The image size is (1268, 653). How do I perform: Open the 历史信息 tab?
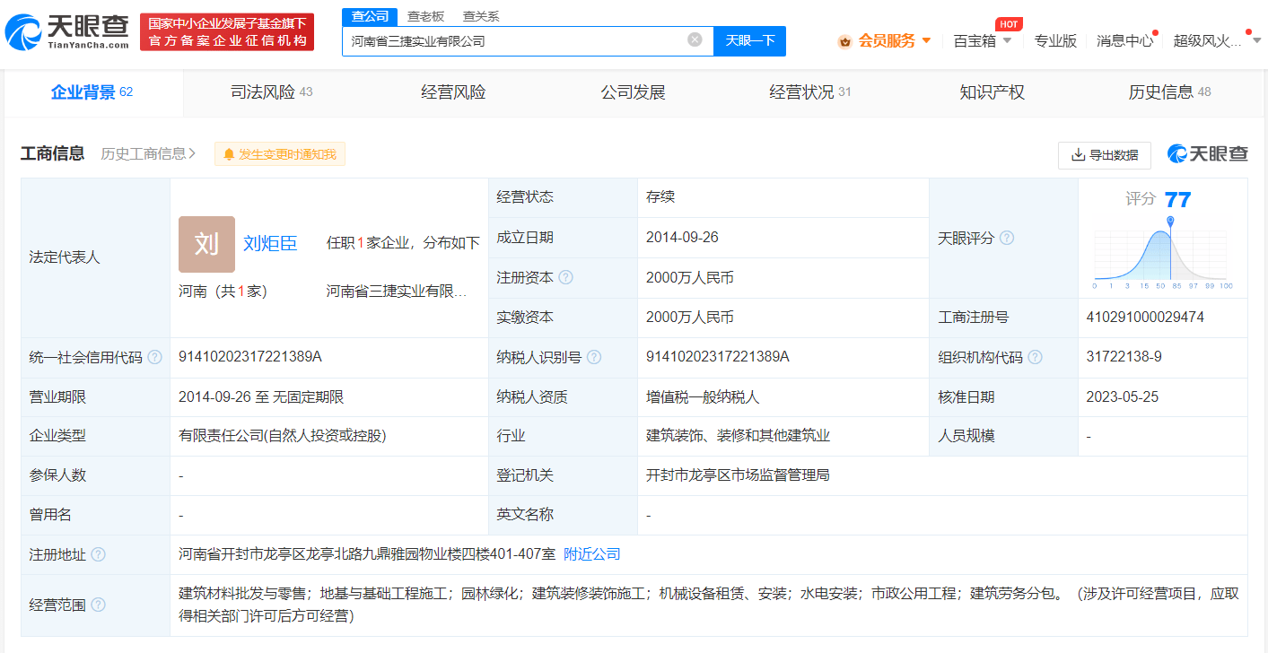tap(1169, 91)
